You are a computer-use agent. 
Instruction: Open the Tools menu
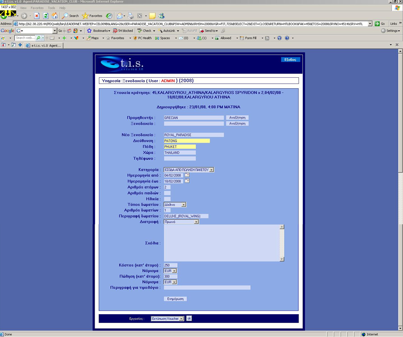tap(52, 8)
